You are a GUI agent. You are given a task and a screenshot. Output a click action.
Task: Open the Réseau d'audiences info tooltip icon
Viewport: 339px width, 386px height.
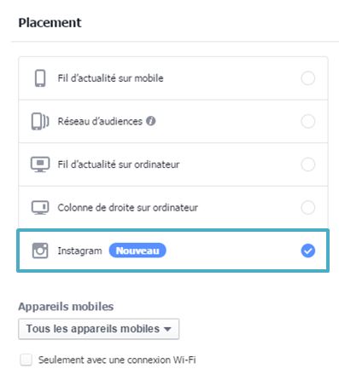pyautogui.click(x=151, y=121)
